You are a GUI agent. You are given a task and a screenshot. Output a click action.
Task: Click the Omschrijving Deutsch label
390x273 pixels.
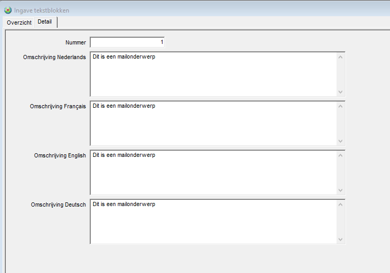click(x=59, y=204)
